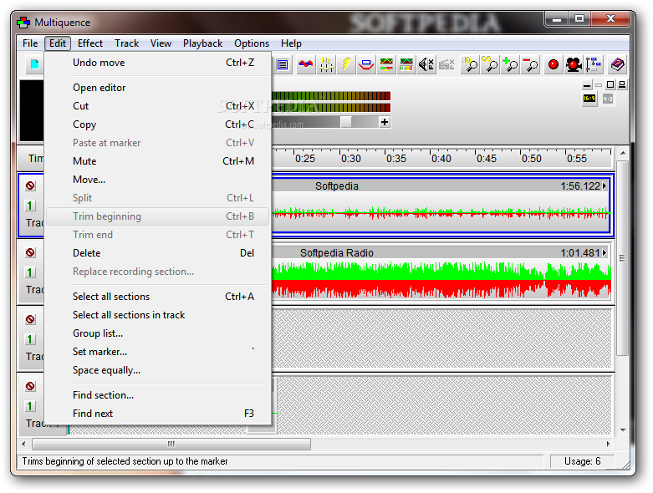Zoom to ten seconds magnifier icon
The image size is (653, 493).
pos(470,64)
